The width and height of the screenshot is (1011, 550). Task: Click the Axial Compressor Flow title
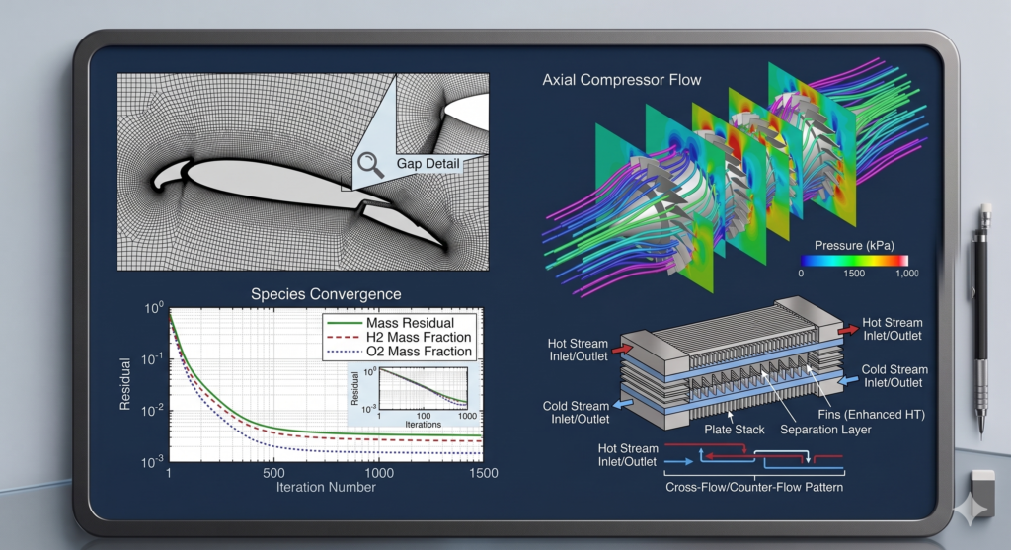622,80
